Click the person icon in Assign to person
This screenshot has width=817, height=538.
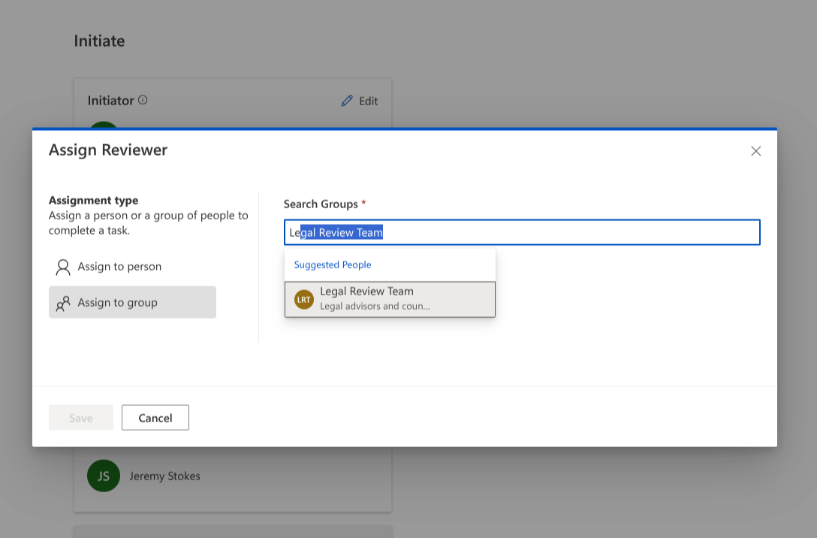[63, 267]
